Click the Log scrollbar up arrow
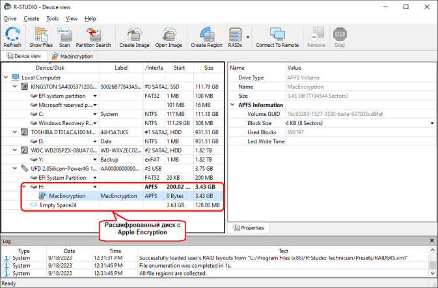The height and width of the screenshot is (288, 438). (432, 250)
